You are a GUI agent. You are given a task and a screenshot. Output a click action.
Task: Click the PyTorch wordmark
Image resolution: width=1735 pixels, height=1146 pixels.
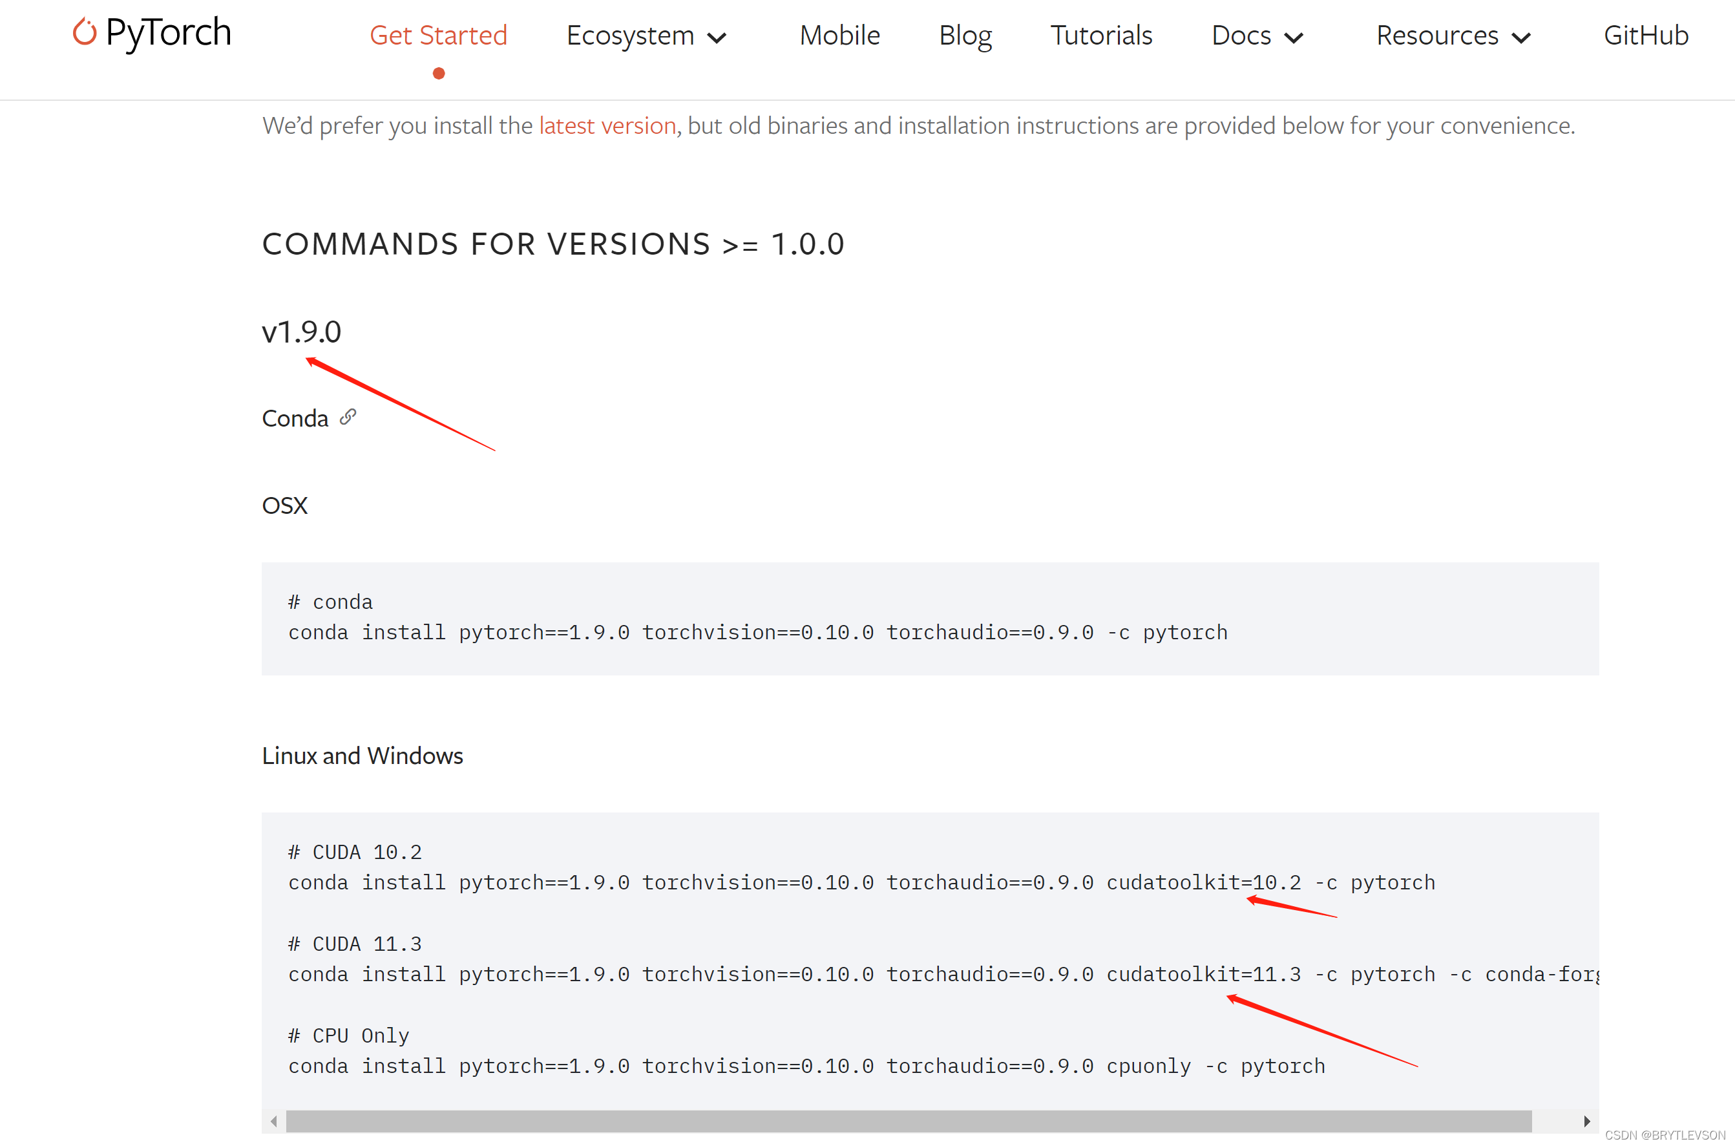[169, 33]
